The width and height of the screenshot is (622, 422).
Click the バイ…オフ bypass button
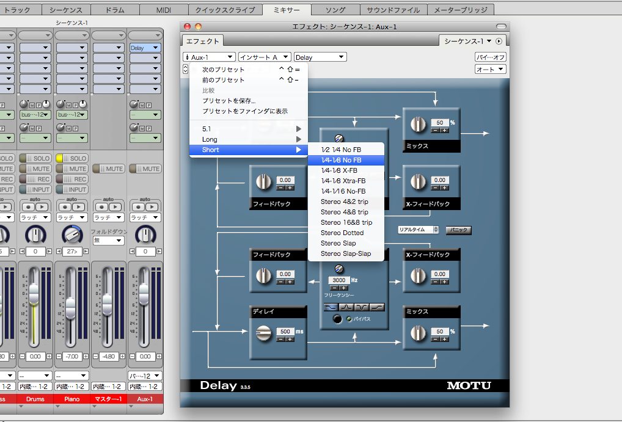tap(491, 57)
